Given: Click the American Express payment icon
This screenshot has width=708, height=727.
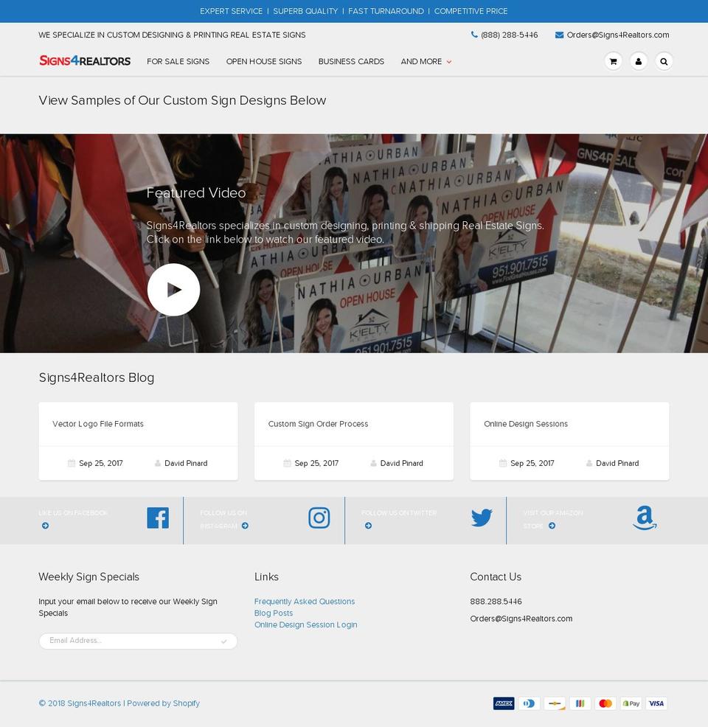Looking at the screenshot, I should 504,703.
